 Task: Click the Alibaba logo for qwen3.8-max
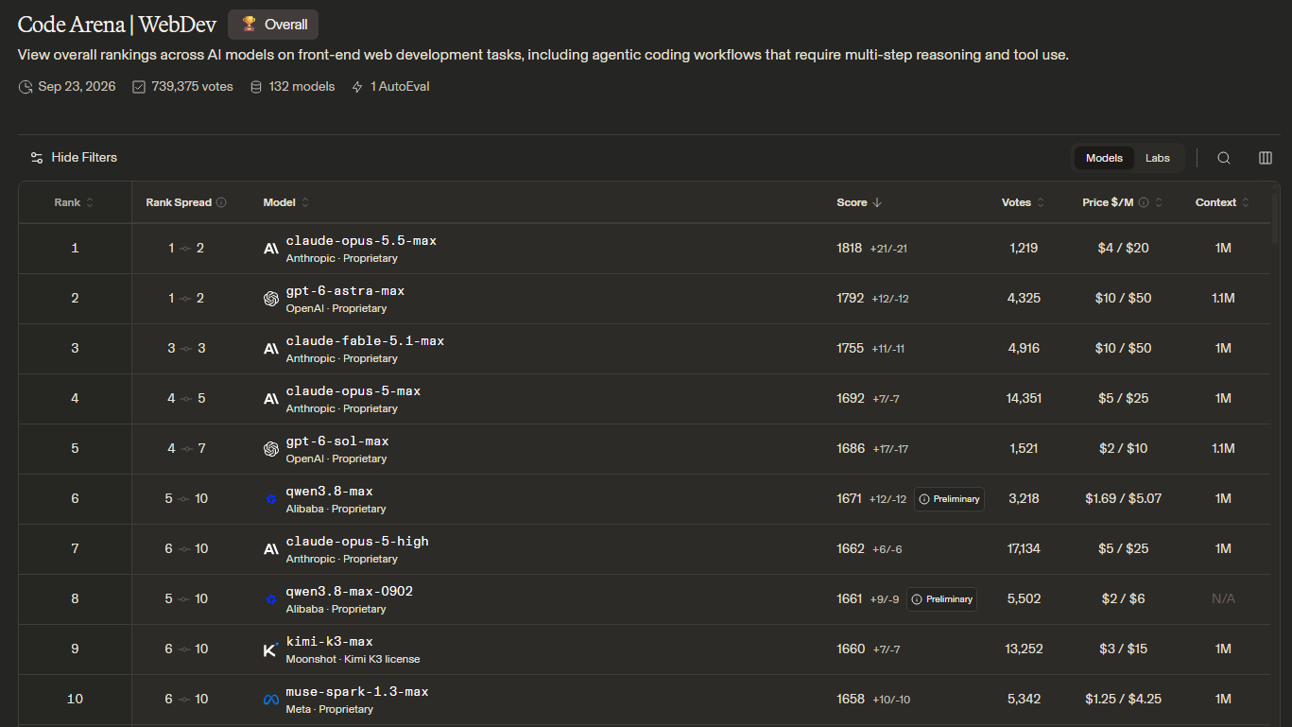click(x=271, y=499)
